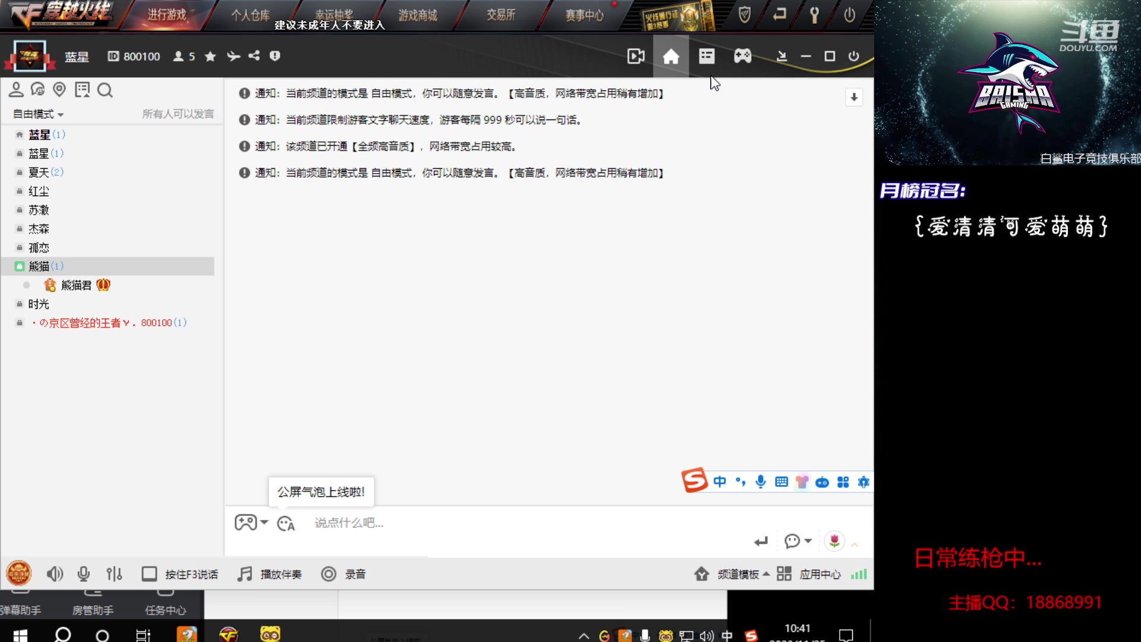Screen dimensions: 1141x642
Task: Click the shield security icon in top bar
Action: coord(745,15)
